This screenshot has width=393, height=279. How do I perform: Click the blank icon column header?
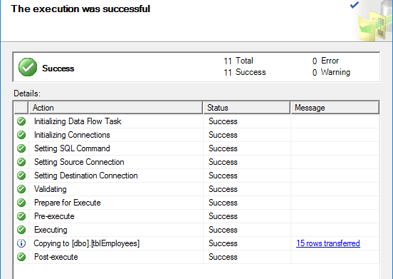(21, 108)
